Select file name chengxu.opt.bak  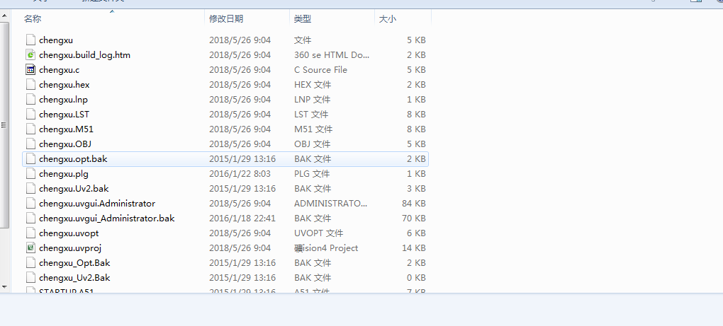73,158
